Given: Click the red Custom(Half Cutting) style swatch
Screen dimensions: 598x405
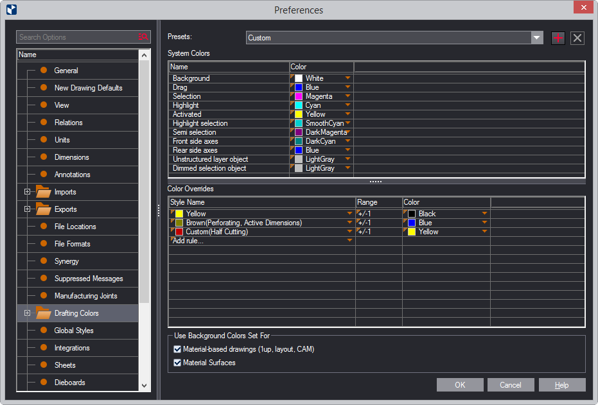Looking at the screenshot, I should click(179, 232).
